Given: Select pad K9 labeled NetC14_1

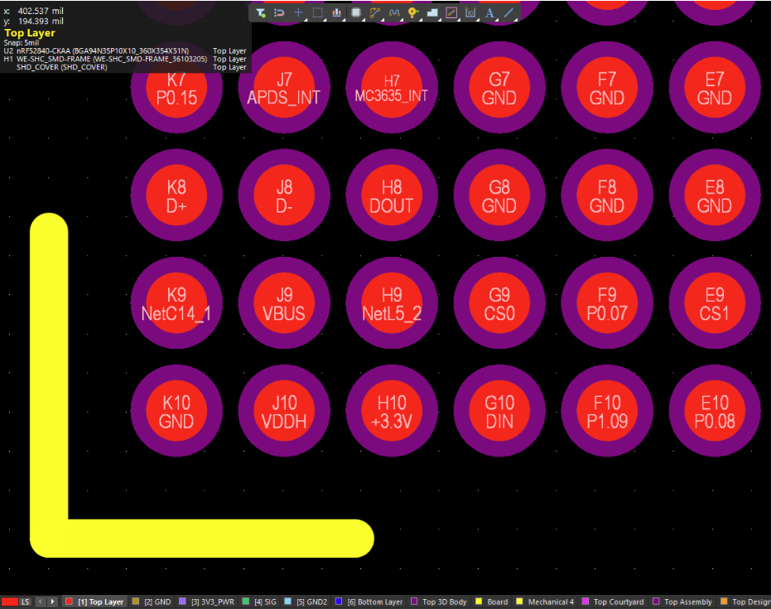Looking at the screenshot, I should coord(176,304).
